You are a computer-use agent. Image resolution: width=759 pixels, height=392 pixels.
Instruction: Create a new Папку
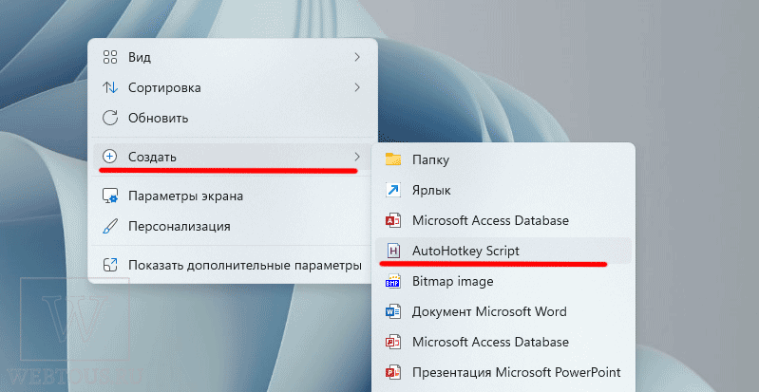pyautogui.click(x=503, y=159)
